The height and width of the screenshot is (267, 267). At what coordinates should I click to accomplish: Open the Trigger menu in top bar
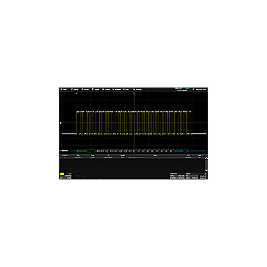[96, 90]
